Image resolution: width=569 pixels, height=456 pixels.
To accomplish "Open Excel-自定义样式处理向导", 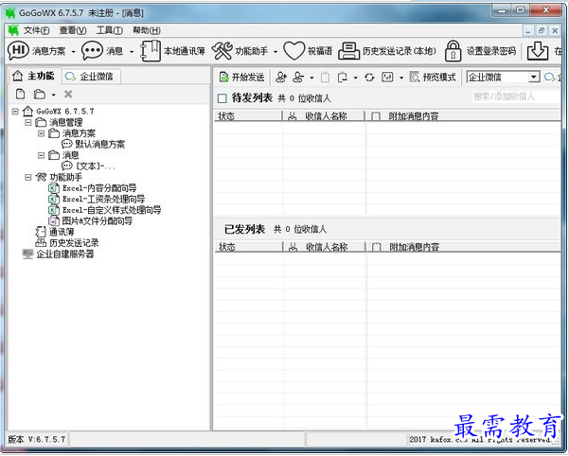I will coord(112,210).
